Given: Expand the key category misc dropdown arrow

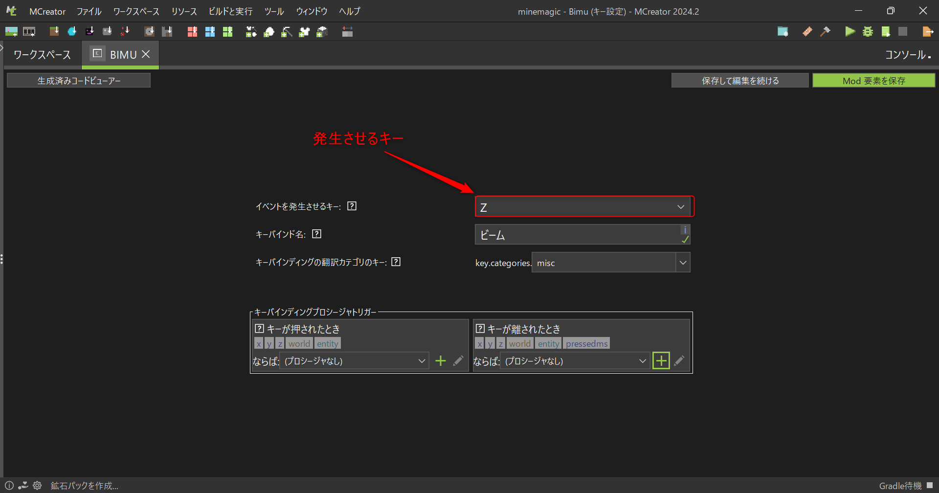Looking at the screenshot, I should 683,263.
